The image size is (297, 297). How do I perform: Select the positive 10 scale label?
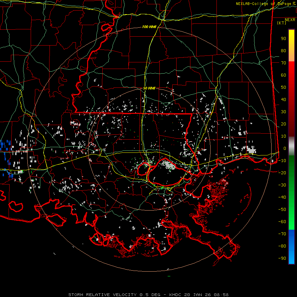pos(283,136)
